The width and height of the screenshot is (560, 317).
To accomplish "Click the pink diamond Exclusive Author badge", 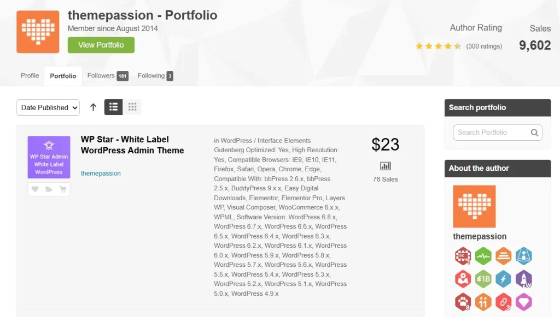I will click(x=523, y=302).
